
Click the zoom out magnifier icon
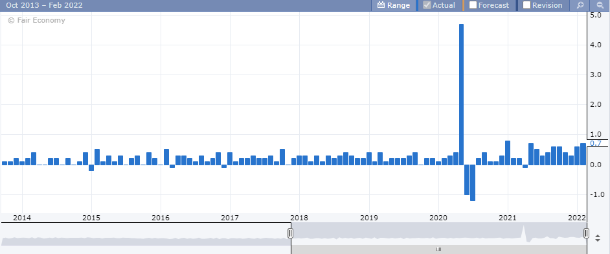point(600,5)
